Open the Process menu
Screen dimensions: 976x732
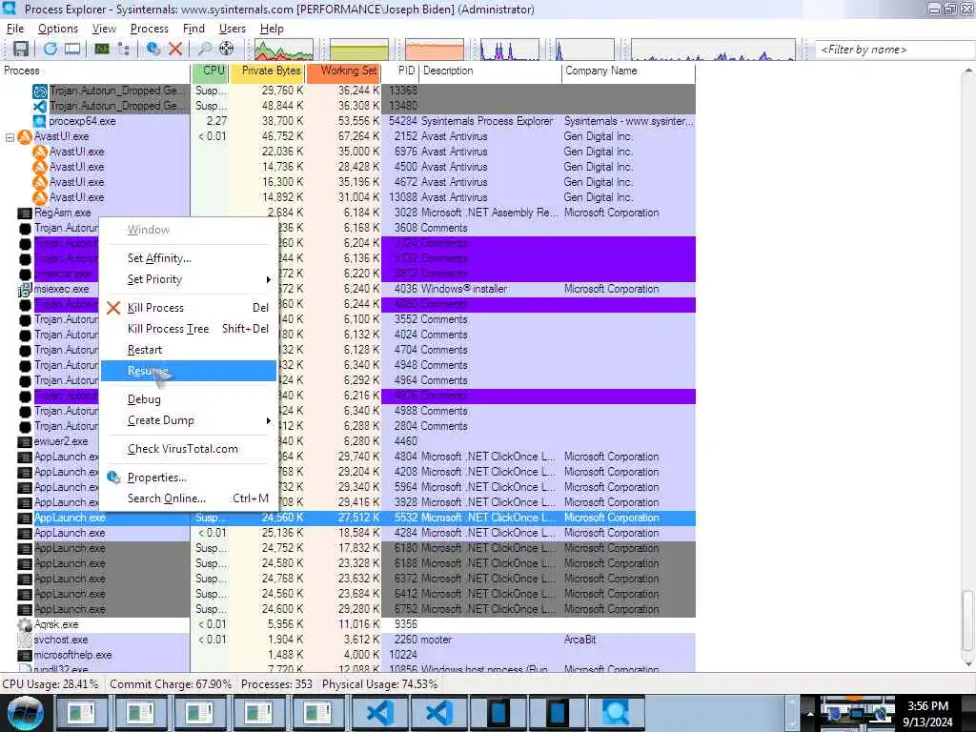(150, 29)
